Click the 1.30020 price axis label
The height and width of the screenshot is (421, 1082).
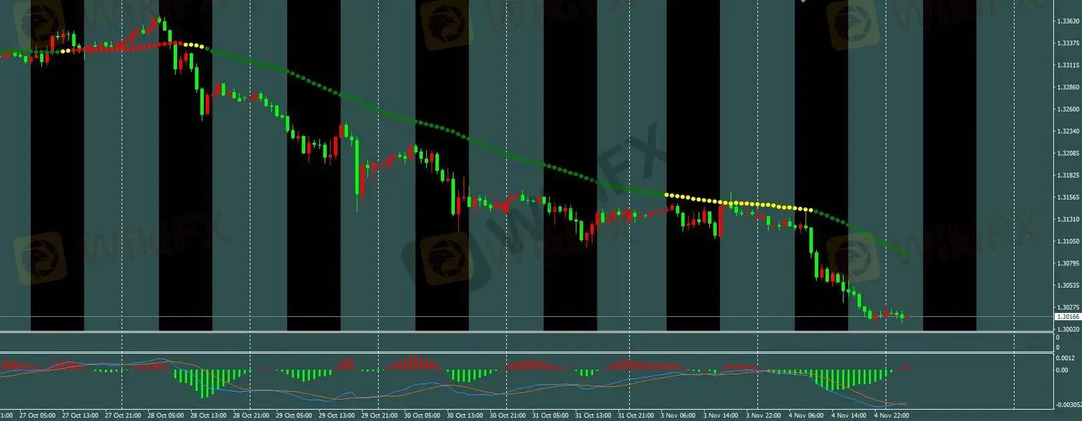click(x=1068, y=330)
